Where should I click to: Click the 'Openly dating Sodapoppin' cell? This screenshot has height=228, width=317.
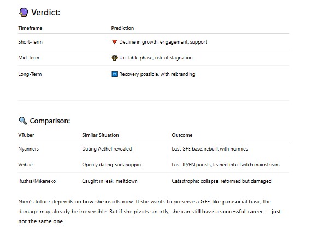tap(111, 165)
